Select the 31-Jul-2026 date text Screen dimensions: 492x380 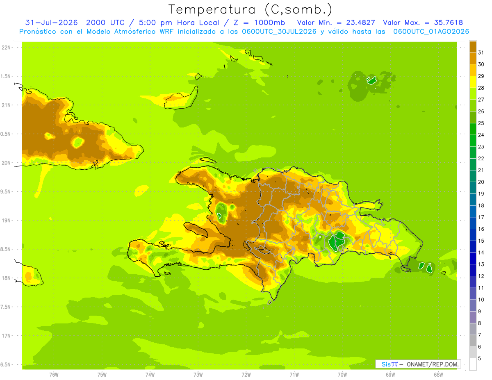[x=51, y=23]
